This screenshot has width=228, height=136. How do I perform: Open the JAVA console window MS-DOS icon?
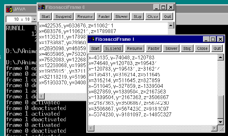click(9, 9)
